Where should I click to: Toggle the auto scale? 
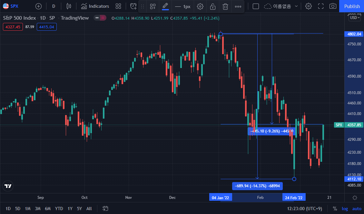pyautogui.click(x=357, y=209)
